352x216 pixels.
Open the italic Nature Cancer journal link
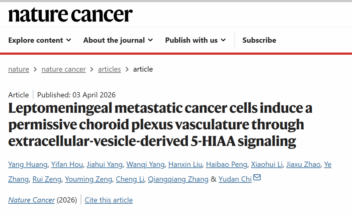pos(31,200)
